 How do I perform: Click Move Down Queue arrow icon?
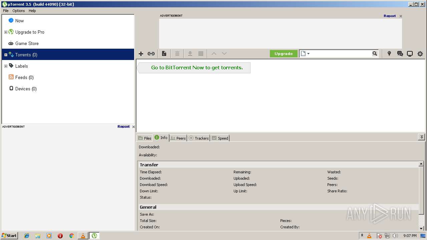point(224,54)
